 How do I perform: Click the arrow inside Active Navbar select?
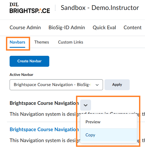[x=97, y=85]
